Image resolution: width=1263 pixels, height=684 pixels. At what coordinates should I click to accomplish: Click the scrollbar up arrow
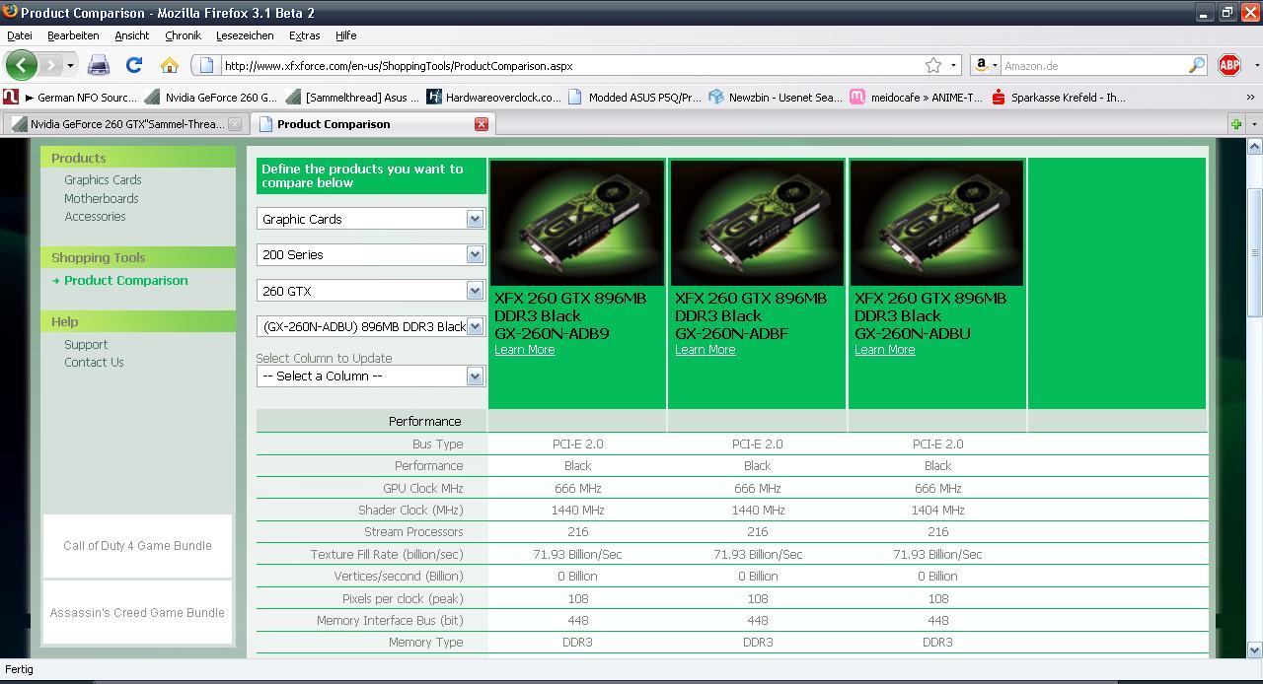pos(1254,146)
